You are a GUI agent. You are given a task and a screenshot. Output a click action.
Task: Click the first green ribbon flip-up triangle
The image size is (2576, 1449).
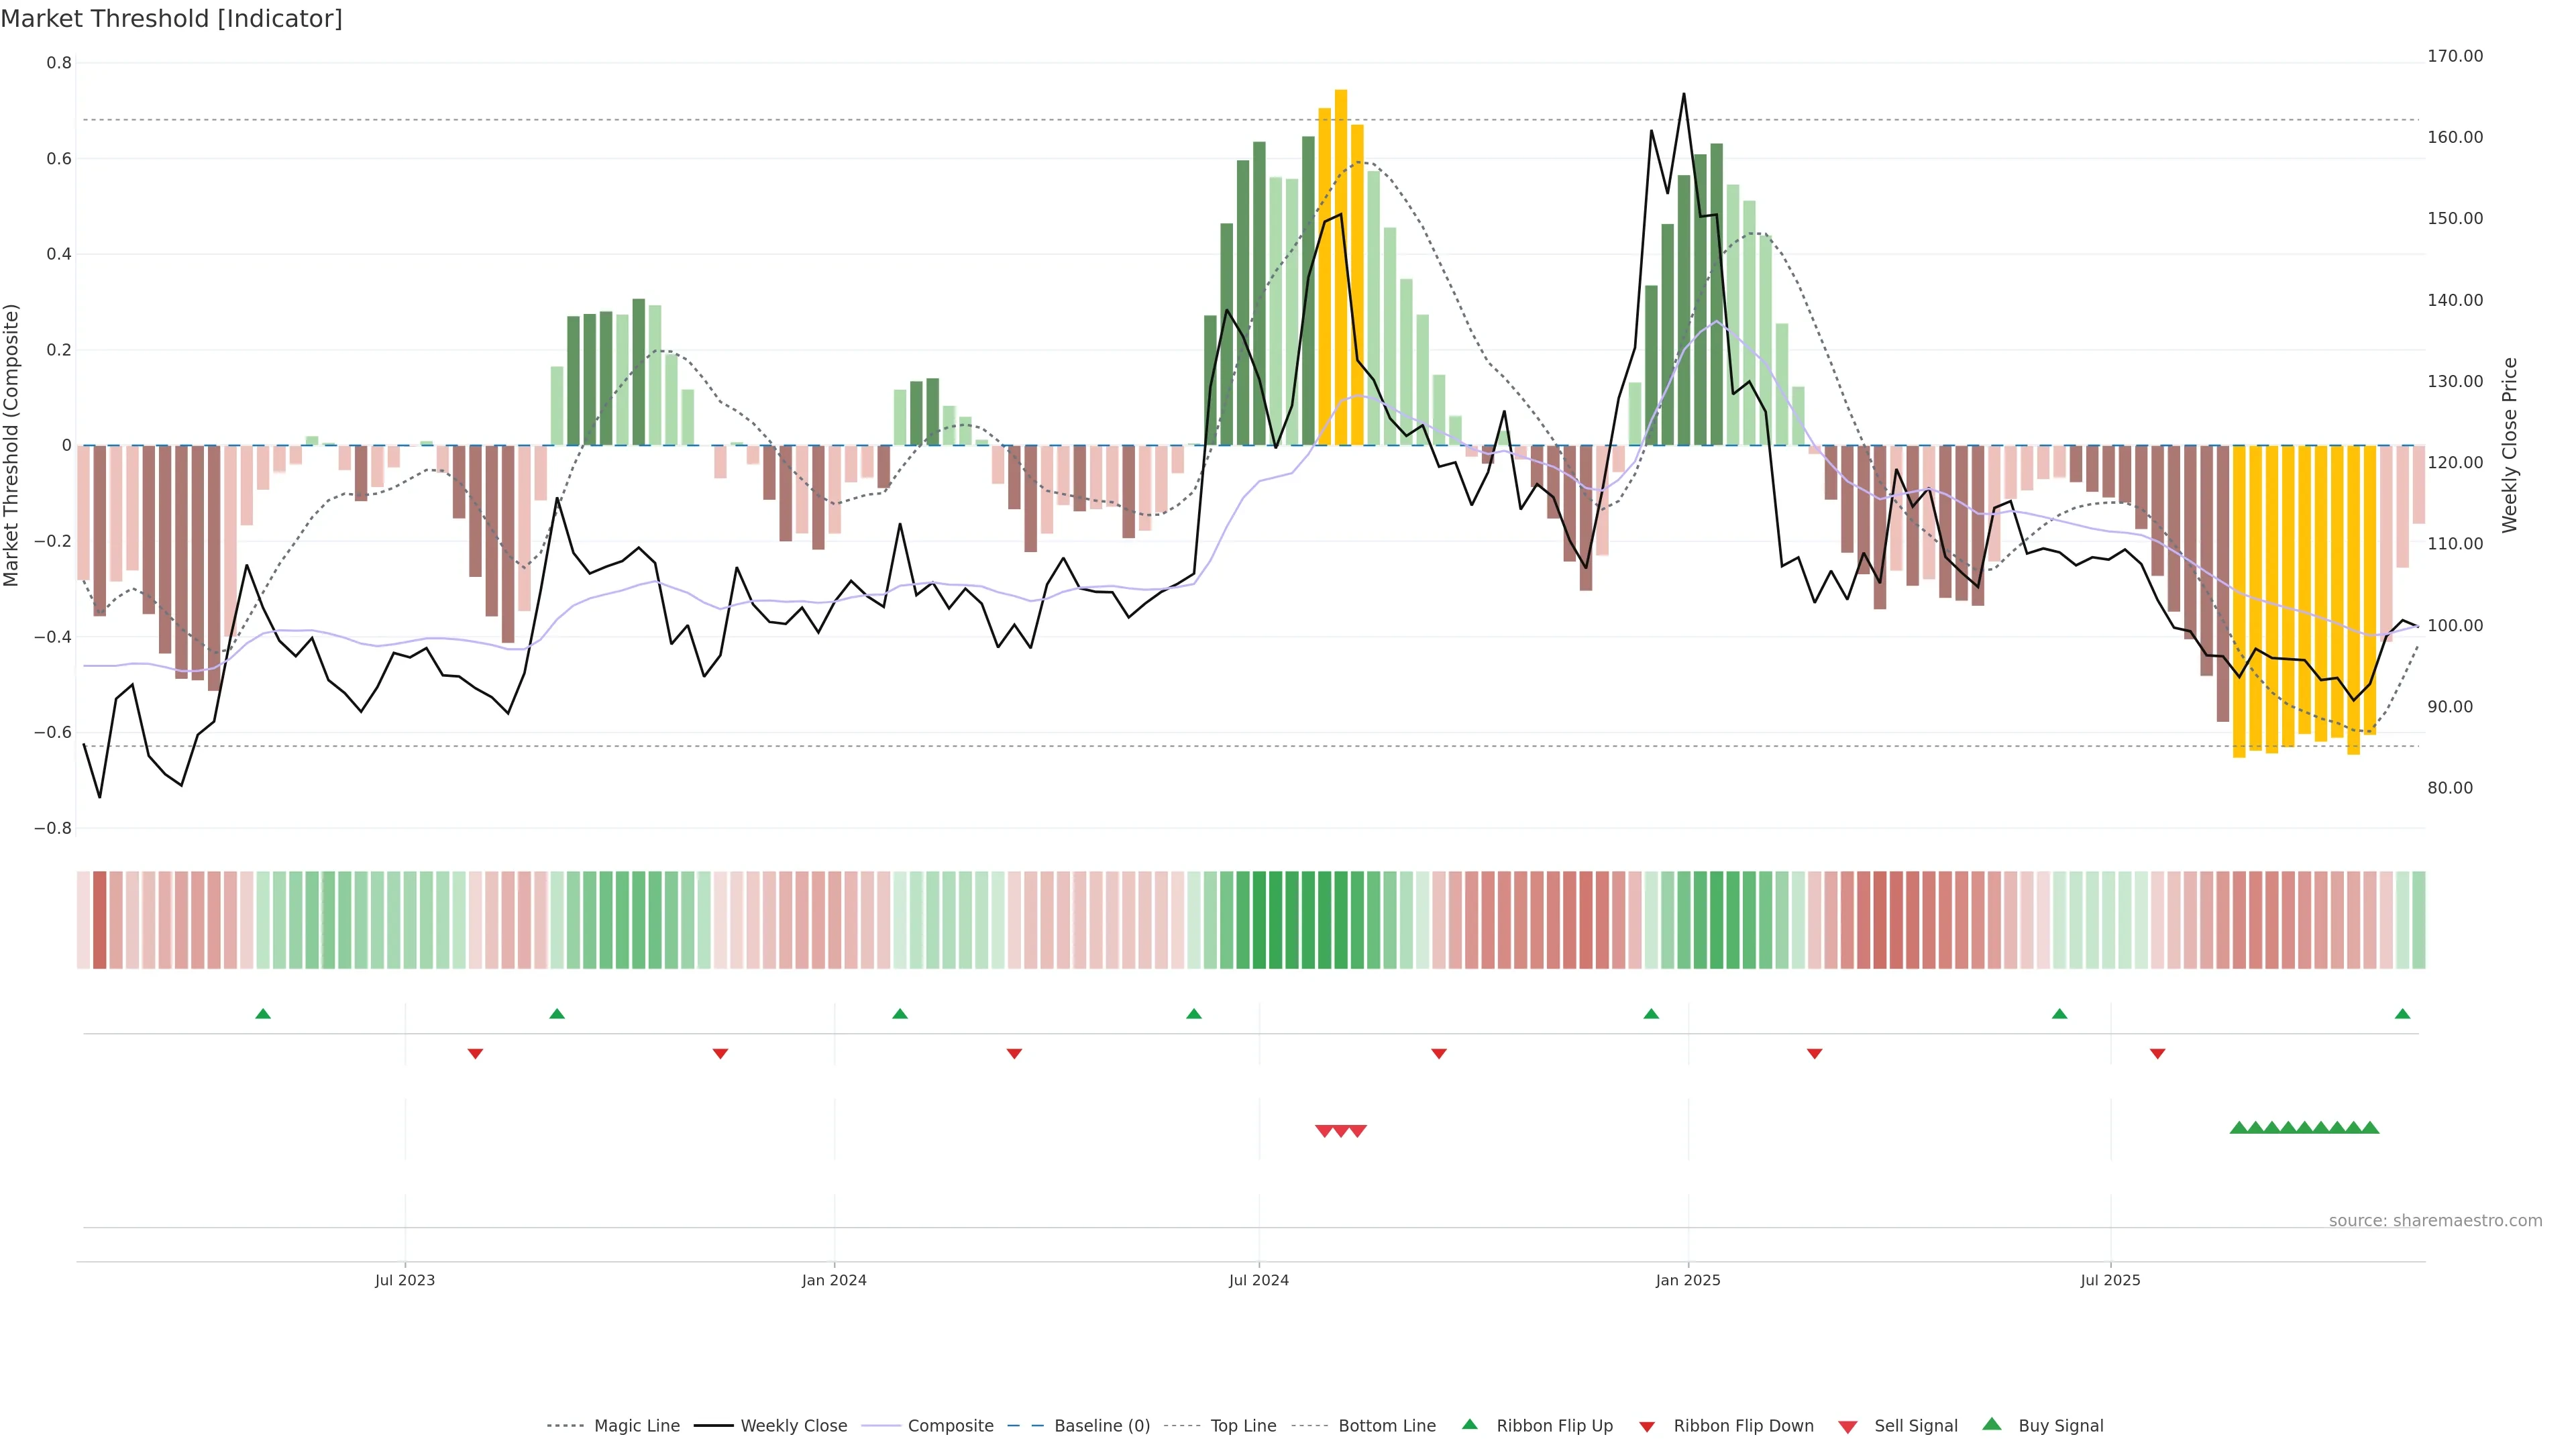263,1014
